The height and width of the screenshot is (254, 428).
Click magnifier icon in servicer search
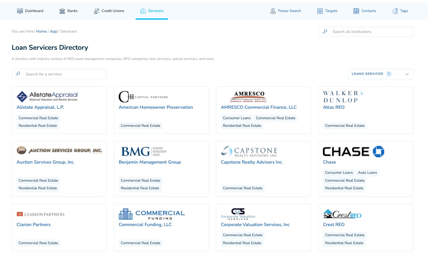point(18,74)
